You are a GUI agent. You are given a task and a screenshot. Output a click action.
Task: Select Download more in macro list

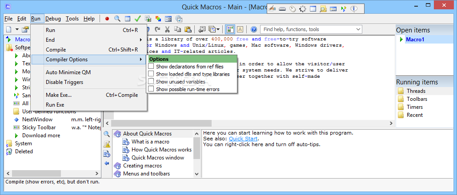pyautogui.click(x=41, y=135)
